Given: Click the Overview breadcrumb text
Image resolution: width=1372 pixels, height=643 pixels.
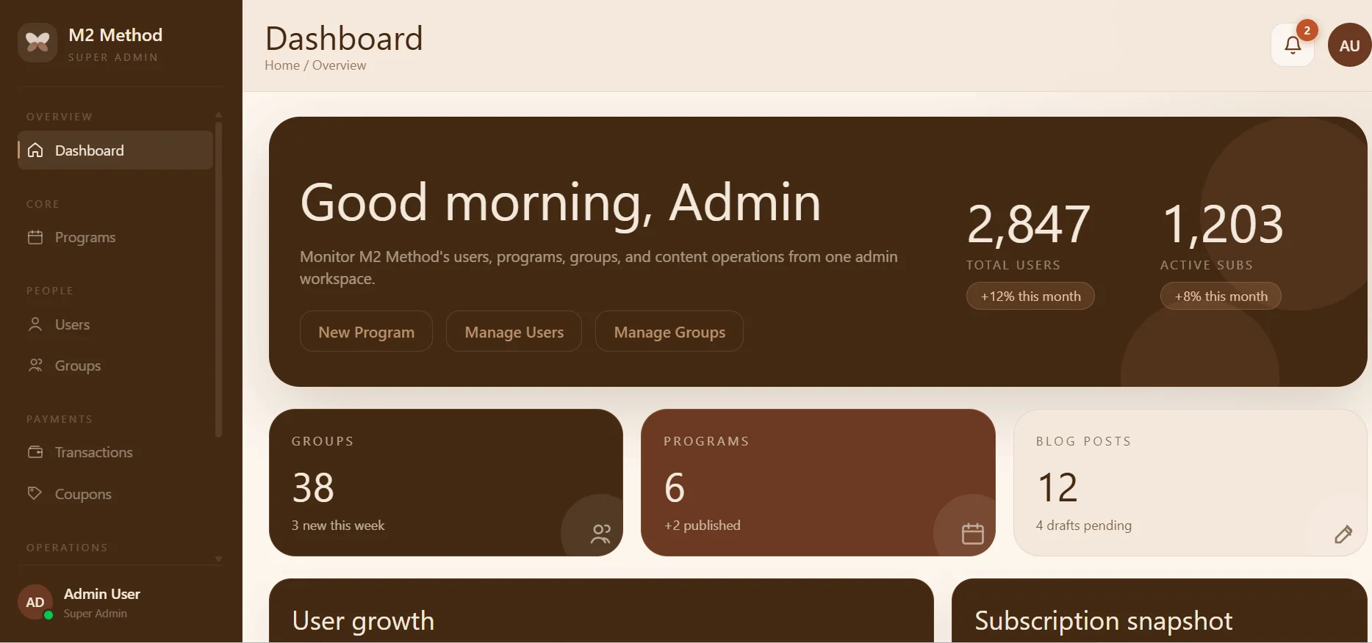Looking at the screenshot, I should 339,65.
